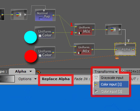140x111 pixels.
Task: Click cyan Uniform Color output connector
Action: (53, 32)
